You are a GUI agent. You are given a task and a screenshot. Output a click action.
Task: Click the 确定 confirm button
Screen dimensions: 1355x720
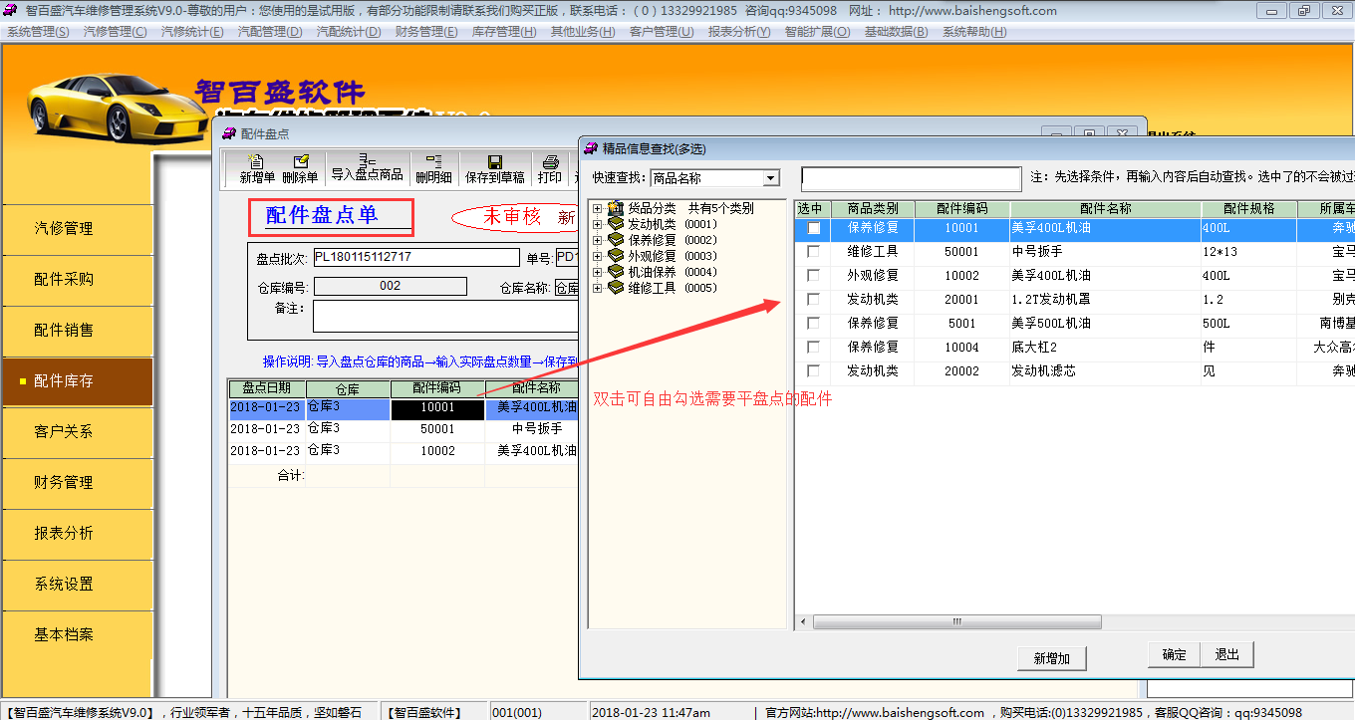click(x=1174, y=654)
